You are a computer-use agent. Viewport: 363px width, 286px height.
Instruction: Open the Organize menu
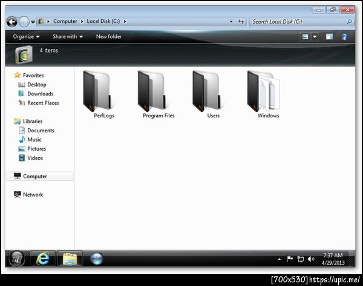pyautogui.click(x=26, y=36)
